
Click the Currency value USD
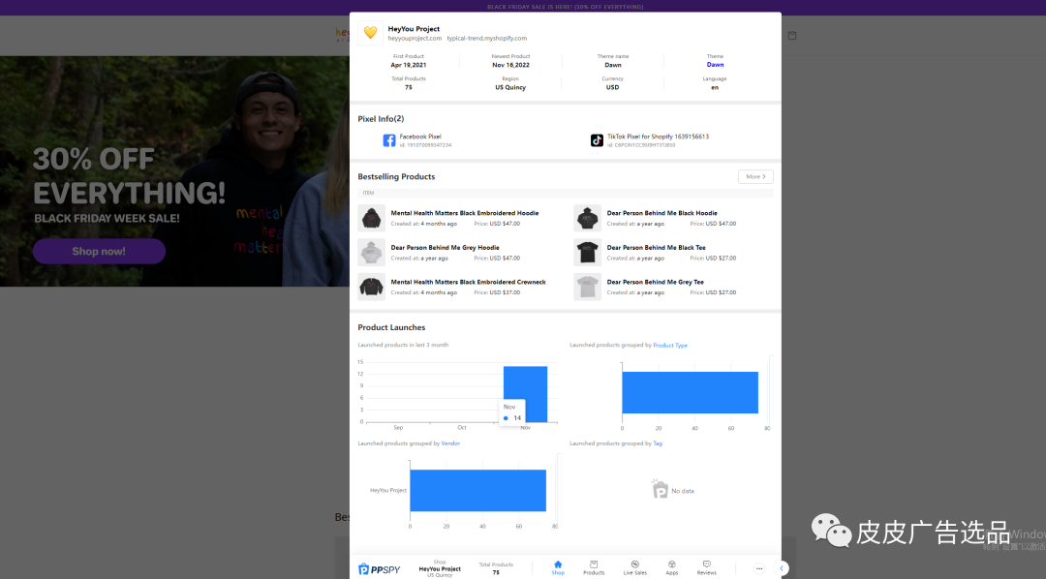coord(612,87)
